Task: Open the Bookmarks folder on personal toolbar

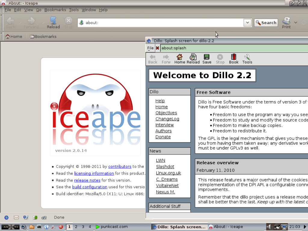Action: (x=43, y=36)
